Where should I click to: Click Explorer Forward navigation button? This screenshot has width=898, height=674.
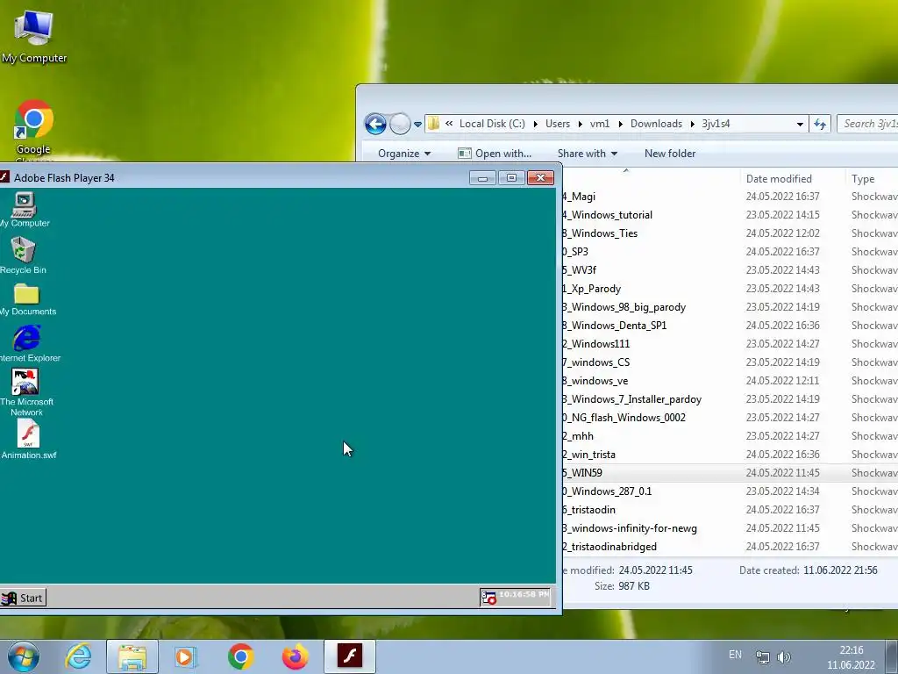(400, 124)
